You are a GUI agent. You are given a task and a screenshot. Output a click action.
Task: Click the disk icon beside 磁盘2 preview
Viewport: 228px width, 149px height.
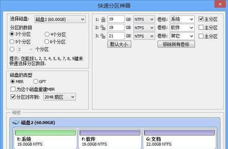[16, 123]
